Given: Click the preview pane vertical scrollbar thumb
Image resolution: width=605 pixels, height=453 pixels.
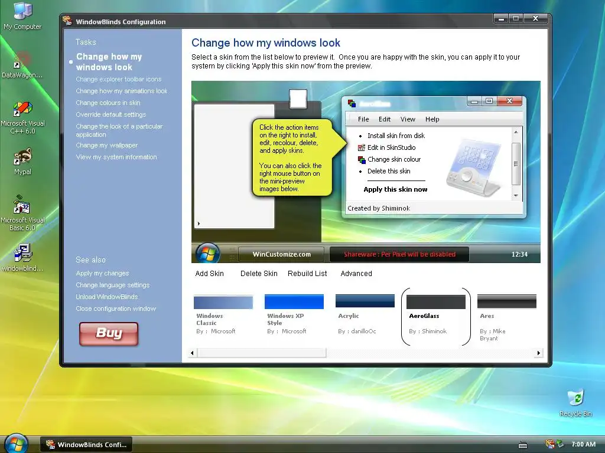Looking at the screenshot, I should tap(516, 164).
